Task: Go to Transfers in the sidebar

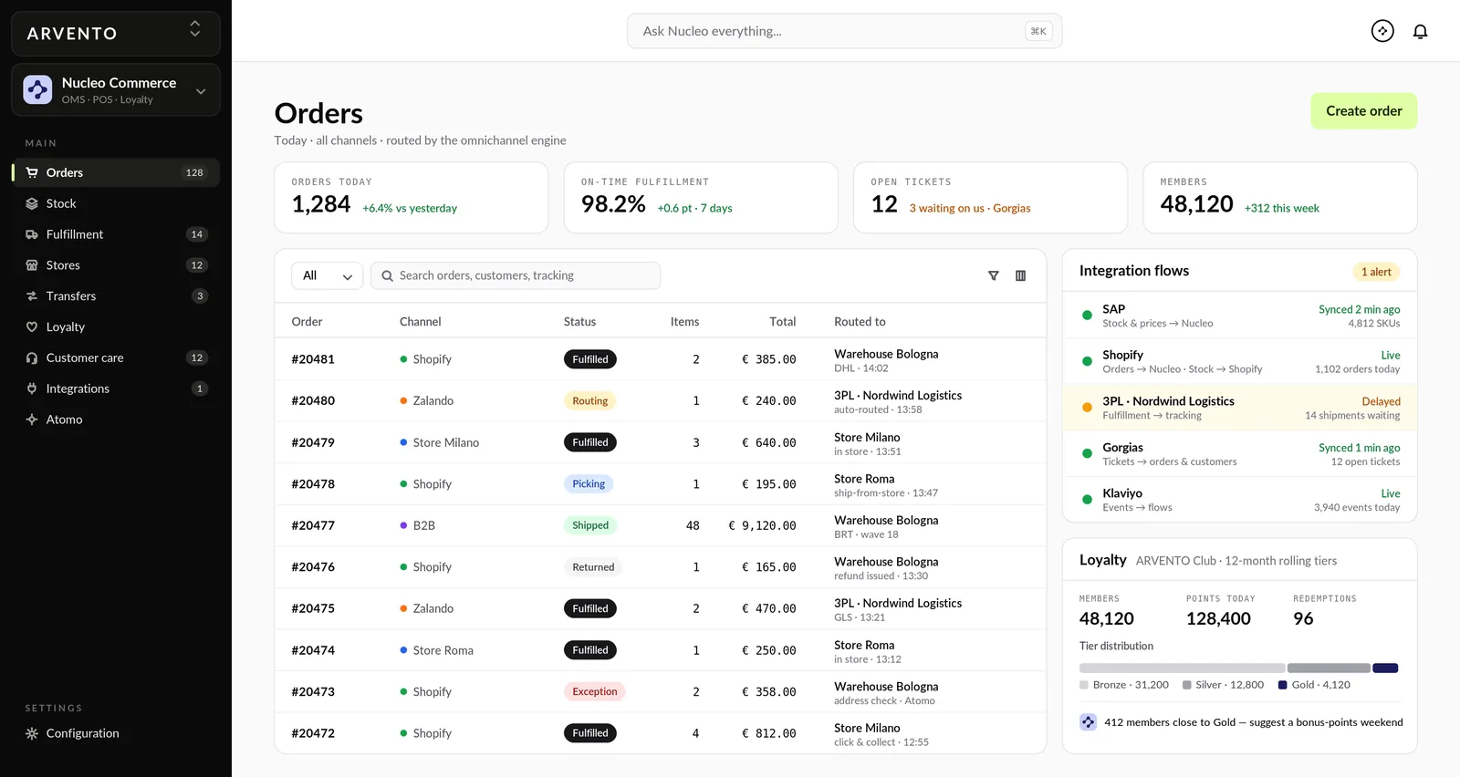Action: tap(116, 296)
